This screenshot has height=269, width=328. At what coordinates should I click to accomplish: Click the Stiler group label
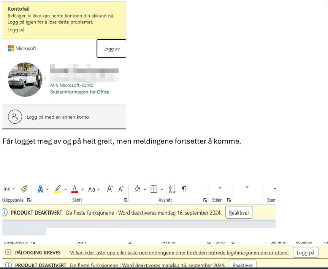point(217,200)
